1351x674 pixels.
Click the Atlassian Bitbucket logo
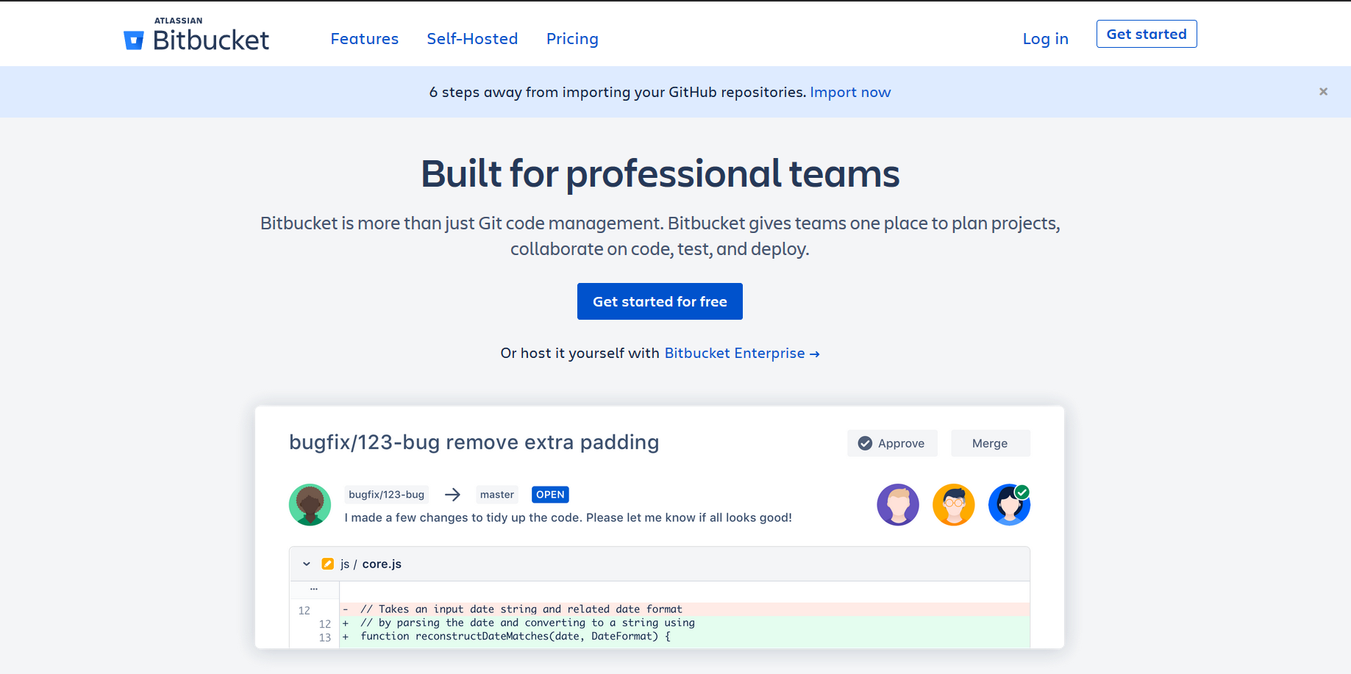tap(196, 35)
